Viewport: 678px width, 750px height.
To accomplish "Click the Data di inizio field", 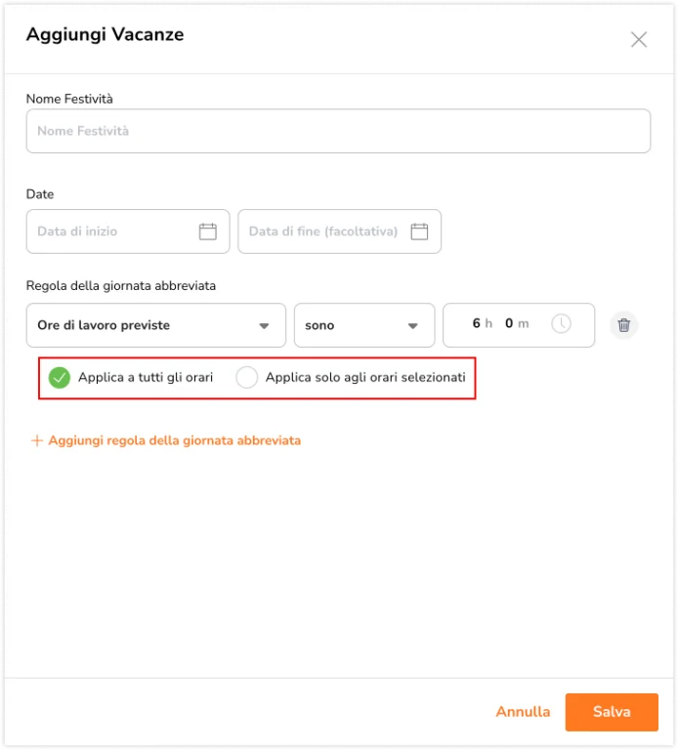I will [x=128, y=231].
